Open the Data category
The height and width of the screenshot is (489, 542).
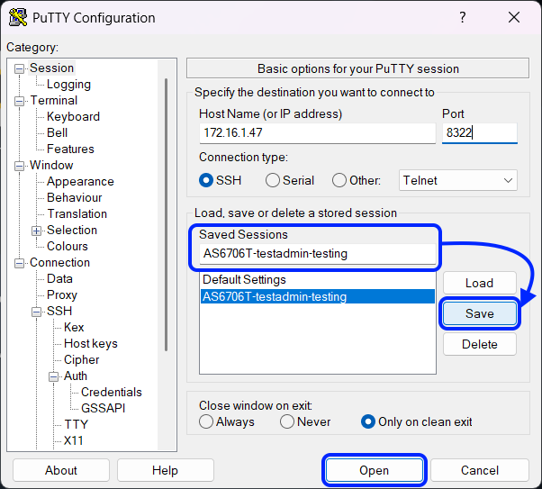59,279
